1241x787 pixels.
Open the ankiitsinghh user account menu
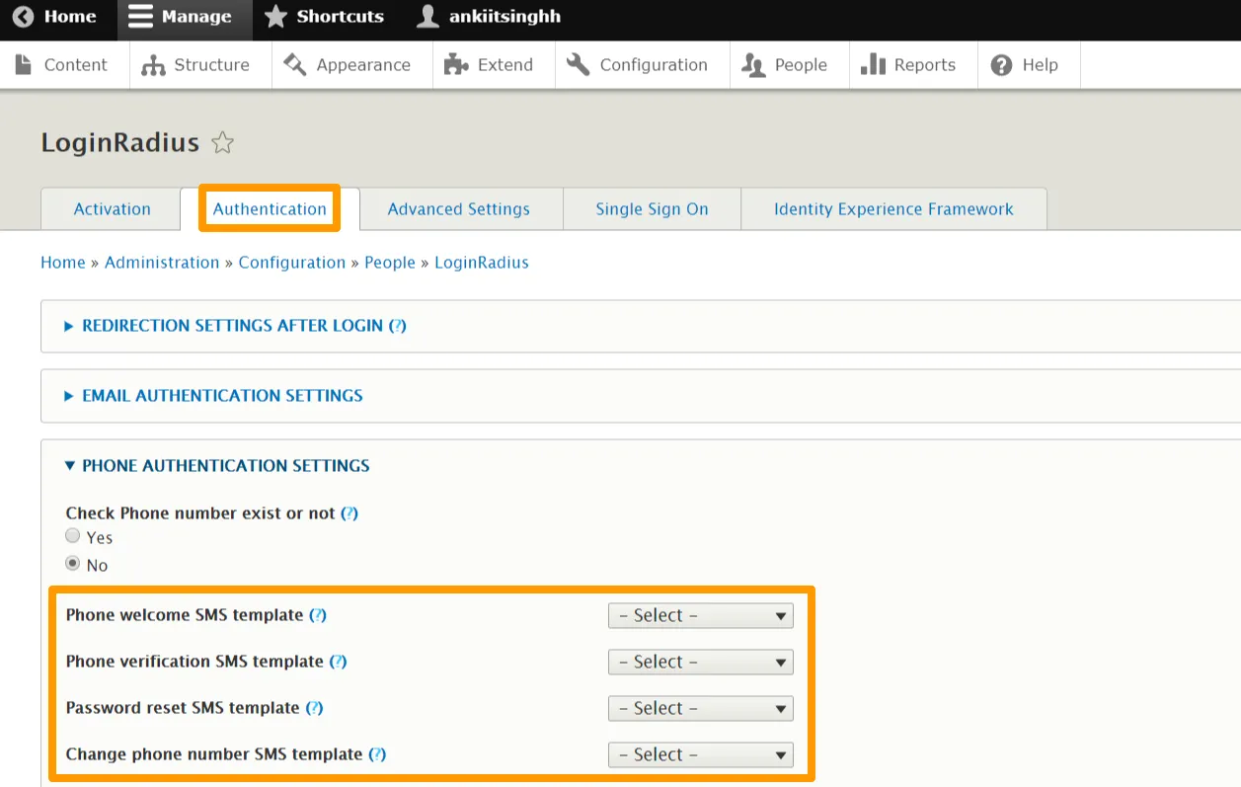click(x=489, y=17)
